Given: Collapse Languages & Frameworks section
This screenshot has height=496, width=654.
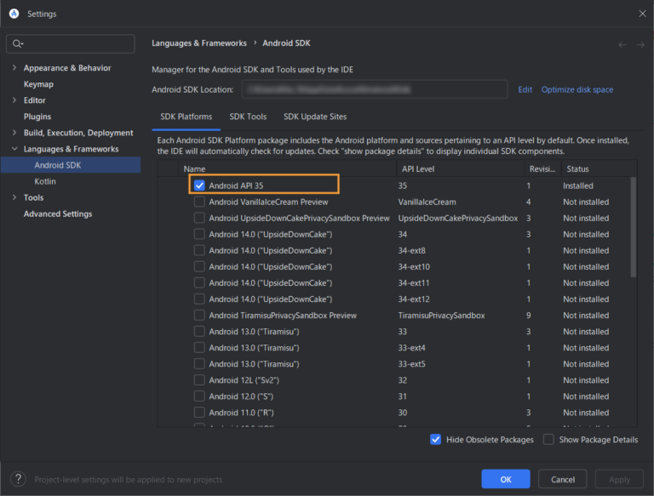Looking at the screenshot, I should pyautogui.click(x=14, y=149).
